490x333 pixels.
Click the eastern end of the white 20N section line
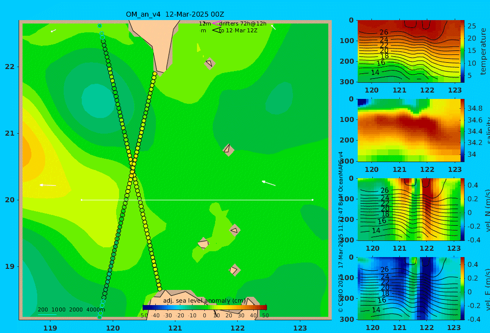click(x=313, y=200)
